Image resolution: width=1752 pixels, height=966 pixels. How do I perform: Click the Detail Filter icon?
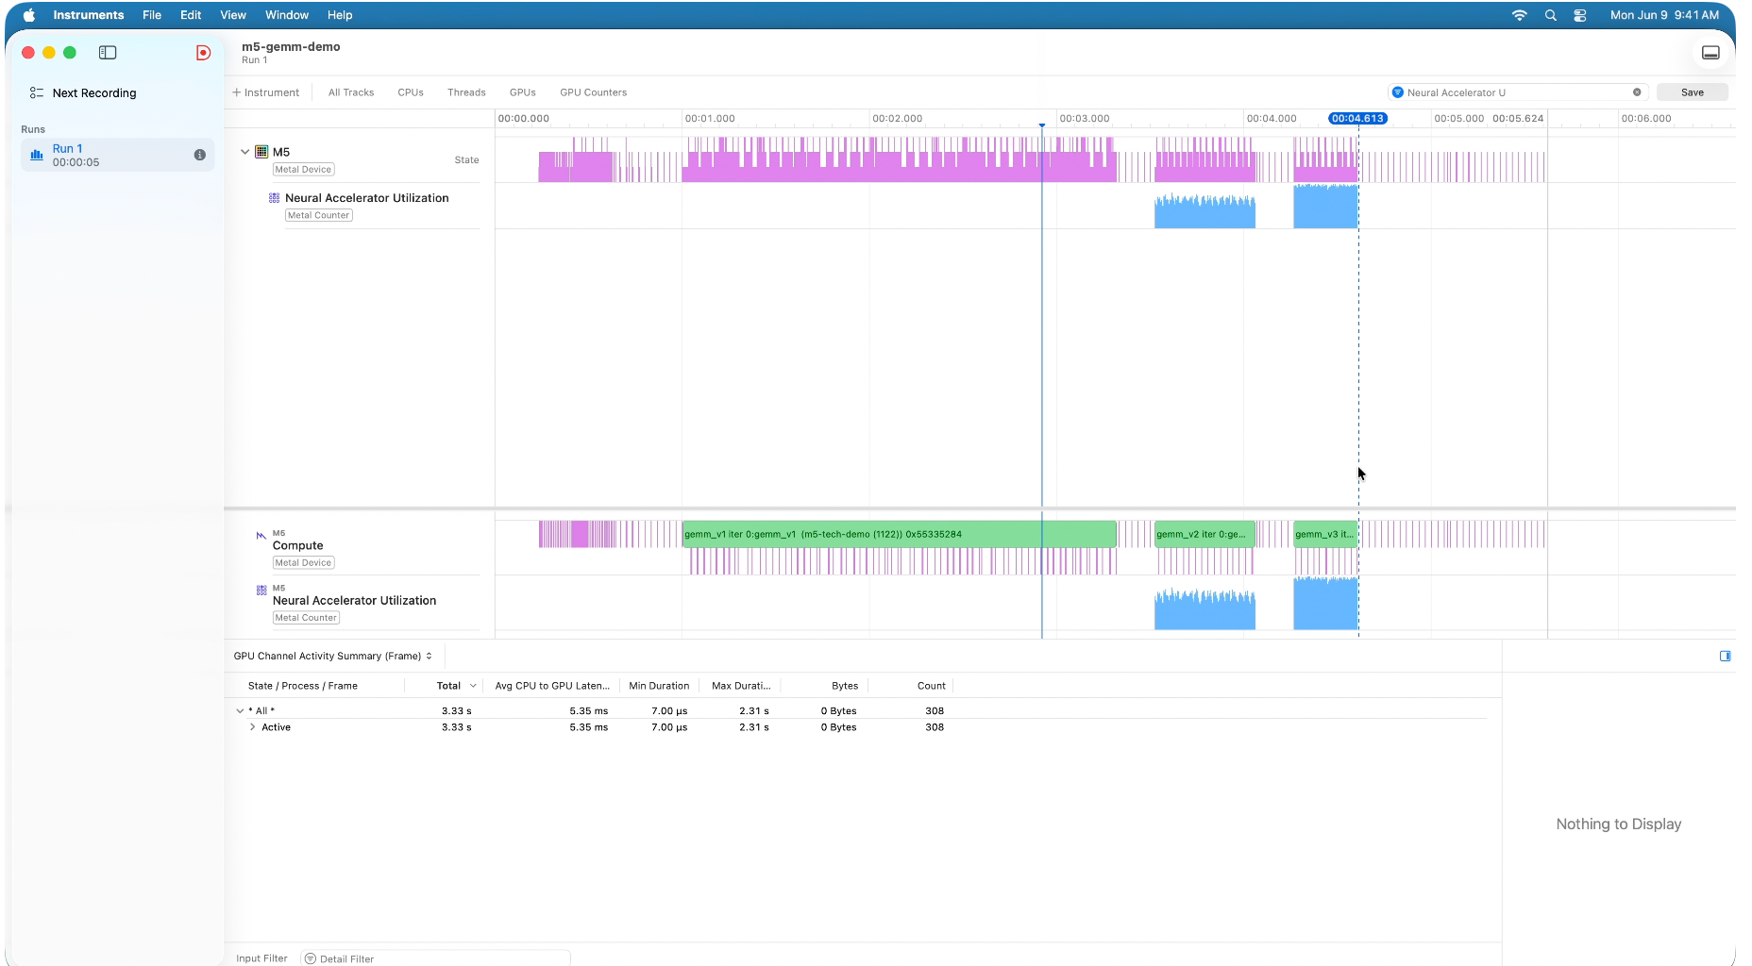click(x=311, y=958)
